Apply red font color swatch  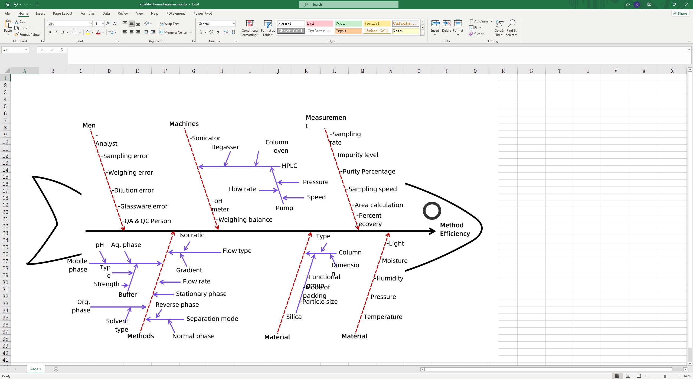point(98,32)
